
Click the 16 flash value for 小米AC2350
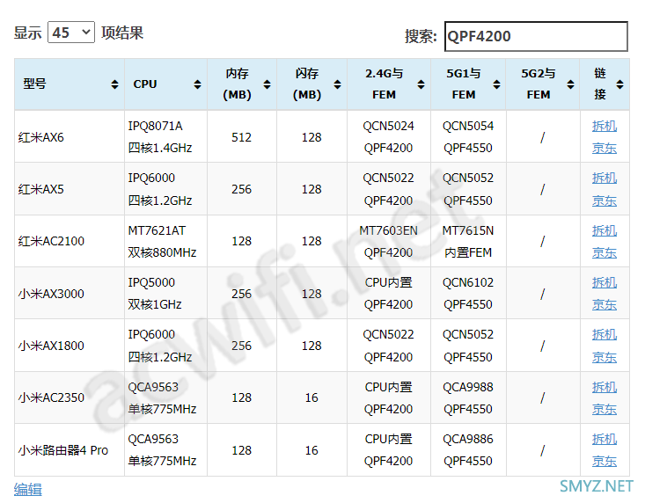point(312,397)
